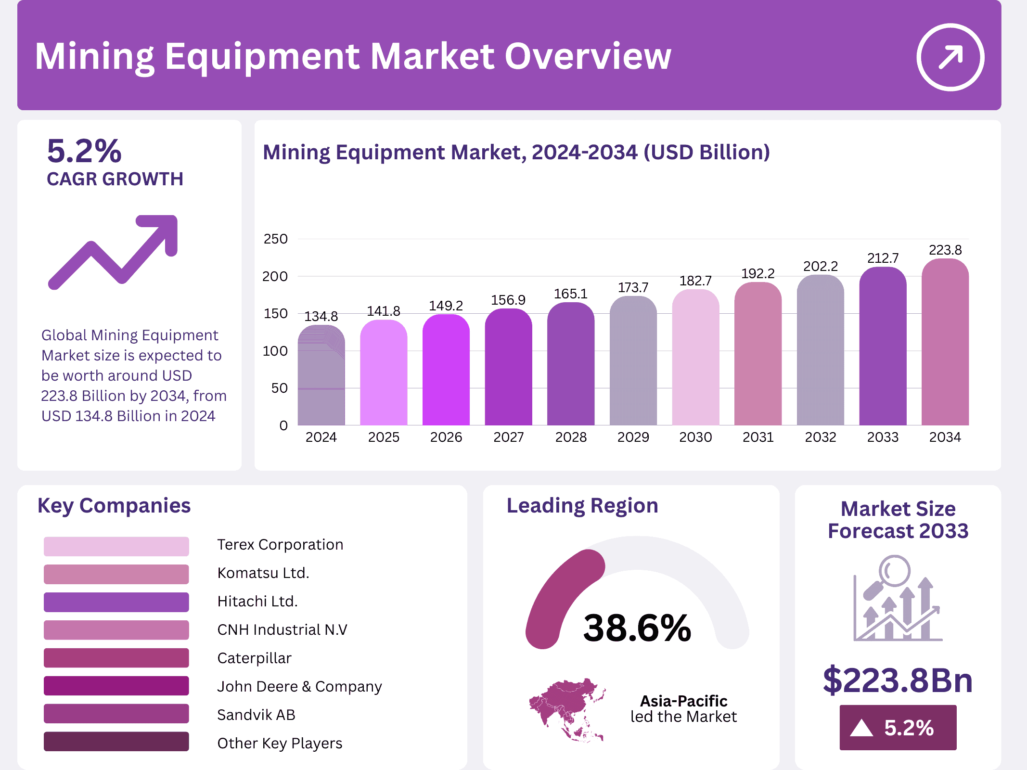Screen dimensions: 1027x770
Task: Toggle the John Deere & Company swatch
Action: pyautogui.click(x=116, y=686)
